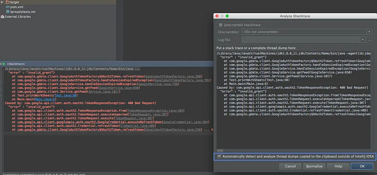Screen dimensions: 377x175
Task: Open pom.xml in the project tree
Action: click(x=16, y=7)
